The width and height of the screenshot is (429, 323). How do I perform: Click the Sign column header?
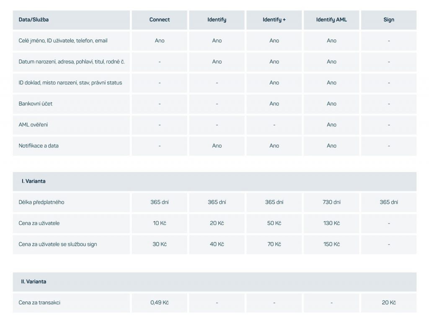(x=389, y=20)
